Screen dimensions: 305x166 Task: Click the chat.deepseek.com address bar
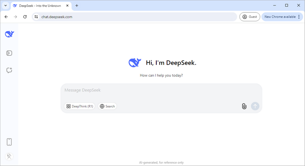[x=133, y=17]
